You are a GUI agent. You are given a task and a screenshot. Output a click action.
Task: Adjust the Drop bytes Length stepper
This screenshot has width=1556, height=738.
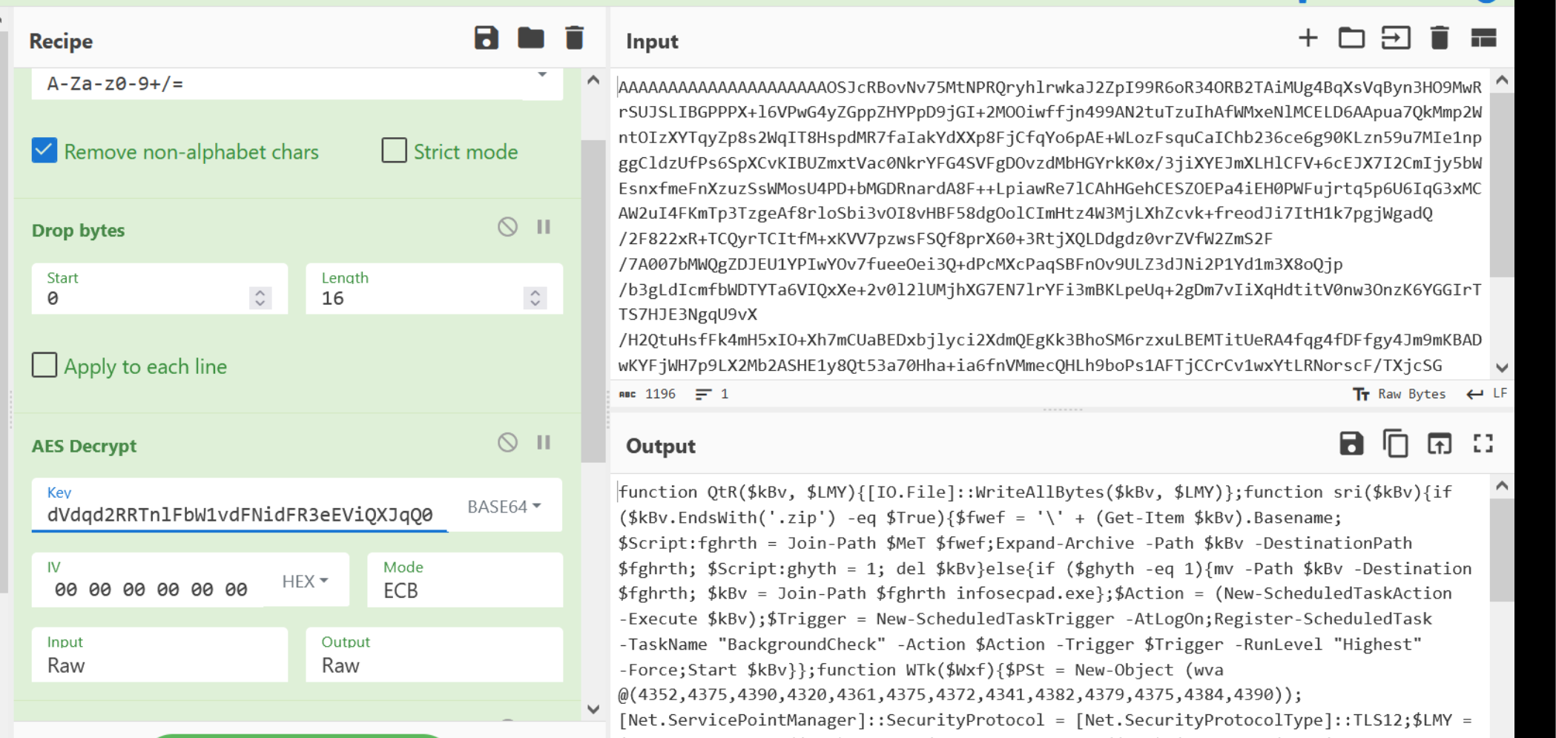tap(535, 297)
